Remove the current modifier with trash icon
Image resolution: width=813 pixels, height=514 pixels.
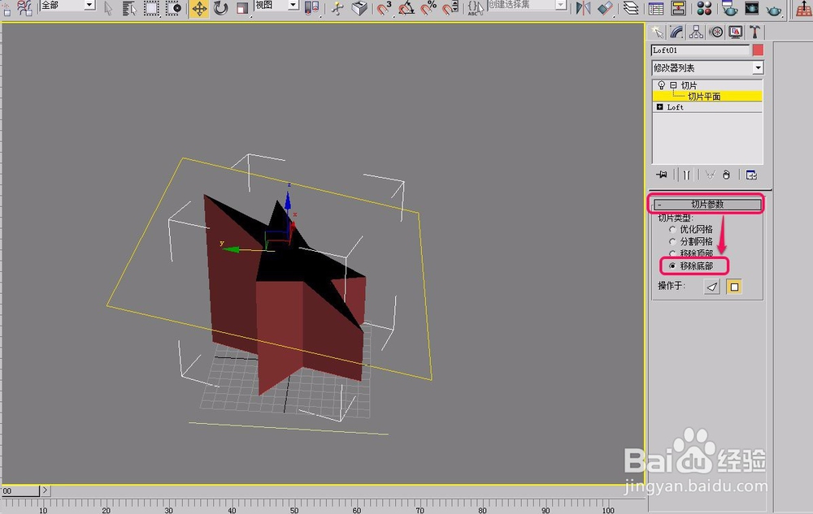[728, 175]
